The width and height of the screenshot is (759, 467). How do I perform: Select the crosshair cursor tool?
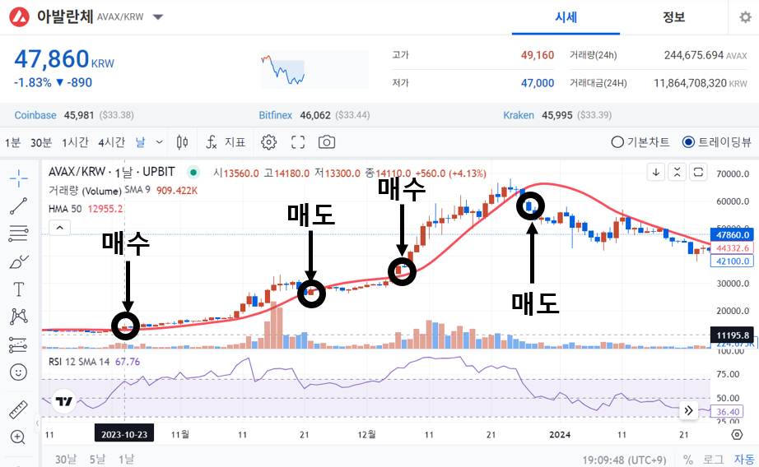tap(18, 178)
